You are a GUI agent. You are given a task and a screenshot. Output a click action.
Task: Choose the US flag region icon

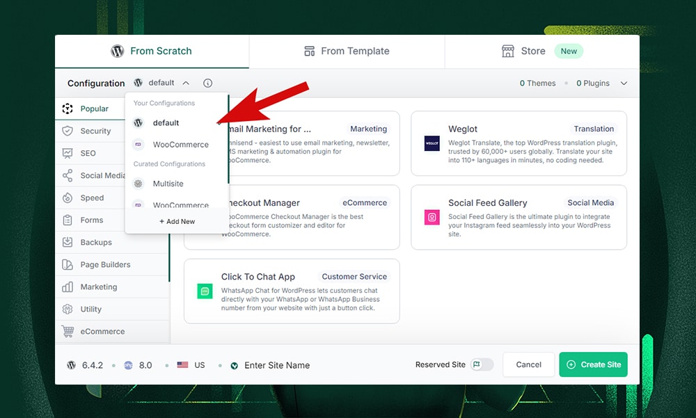coord(183,365)
